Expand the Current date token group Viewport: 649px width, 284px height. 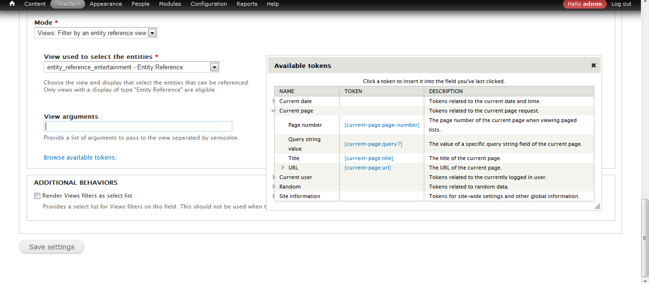click(x=274, y=101)
